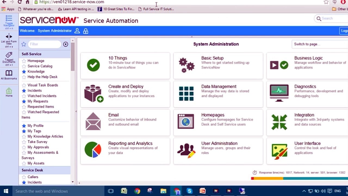
Task: Open My Approvals module
Action: click(38, 147)
